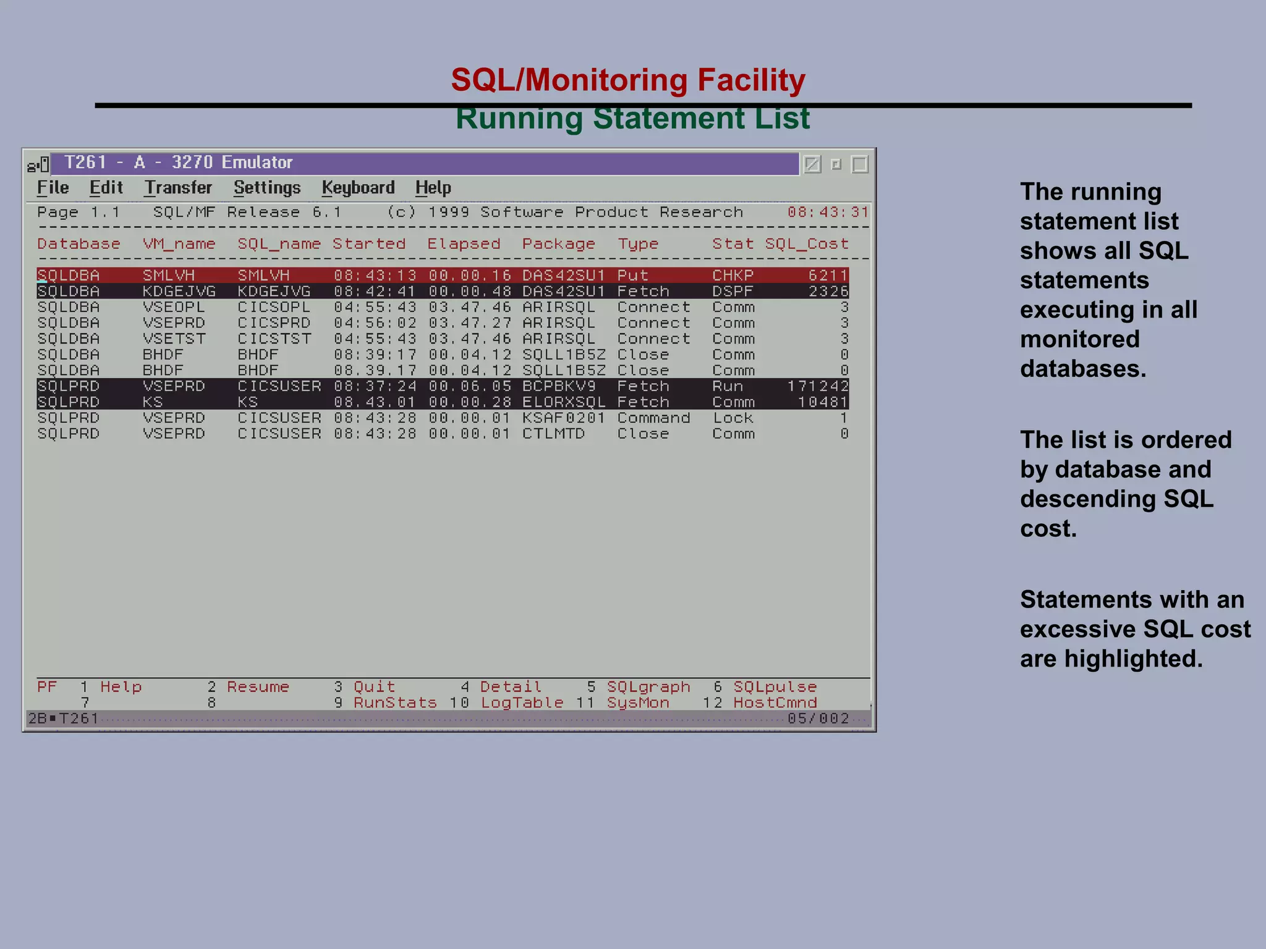Screen dimensions: 1266x949
Task: Click the 05/002 cursor position in the status bar
Action: (x=818, y=719)
